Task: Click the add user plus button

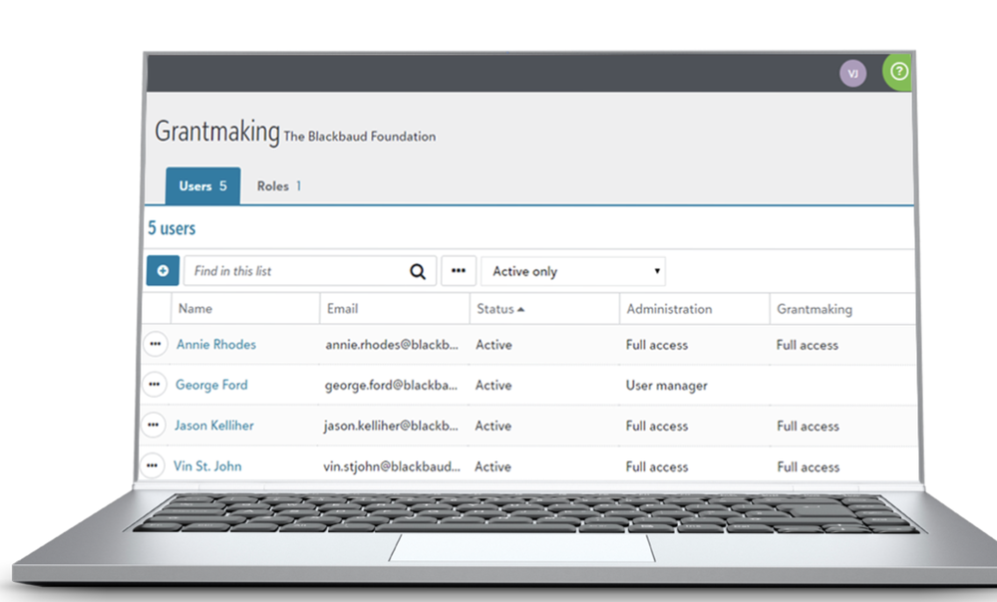Action: [163, 271]
